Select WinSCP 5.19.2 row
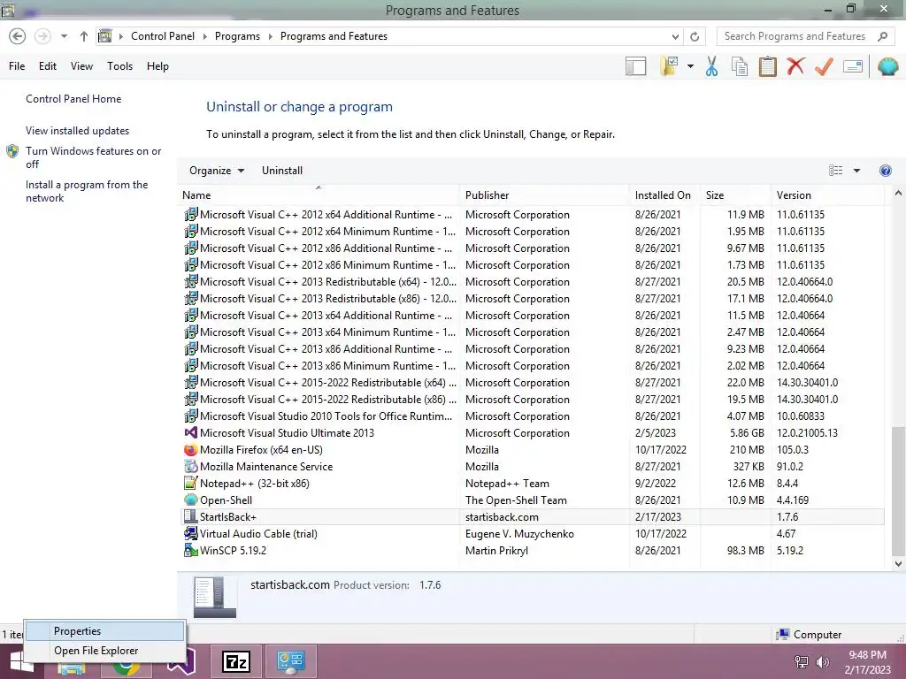The height and width of the screenshot is (679, 906). click(x=532, y=550)
